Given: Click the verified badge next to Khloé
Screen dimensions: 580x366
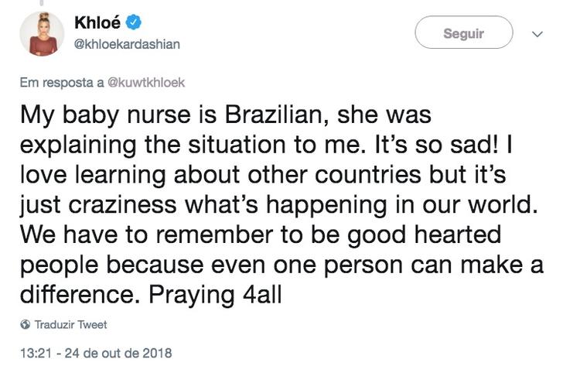Looking at the screenshot, I should pos(133,23).
